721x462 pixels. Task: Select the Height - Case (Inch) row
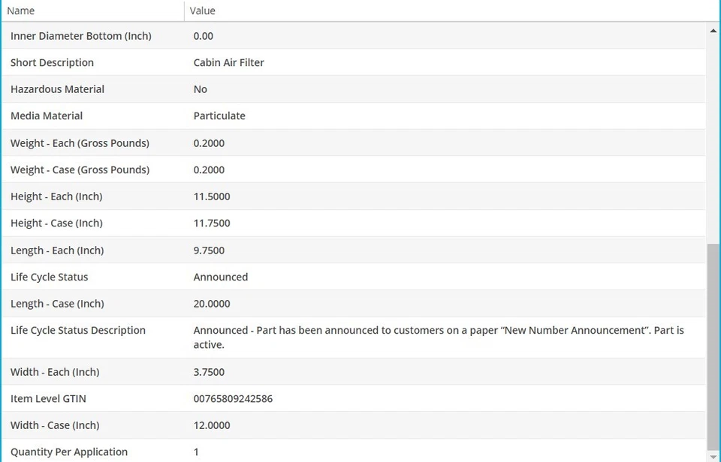[x=56, y=223]
